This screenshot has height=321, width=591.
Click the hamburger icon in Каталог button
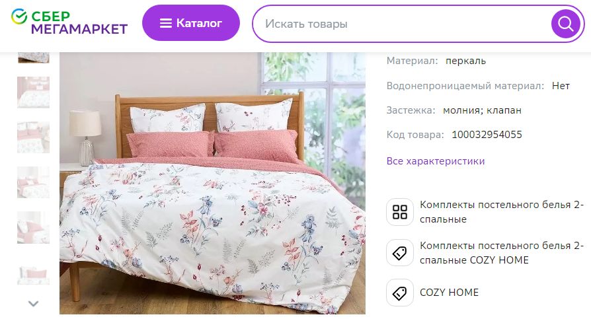tap(165, 23)
